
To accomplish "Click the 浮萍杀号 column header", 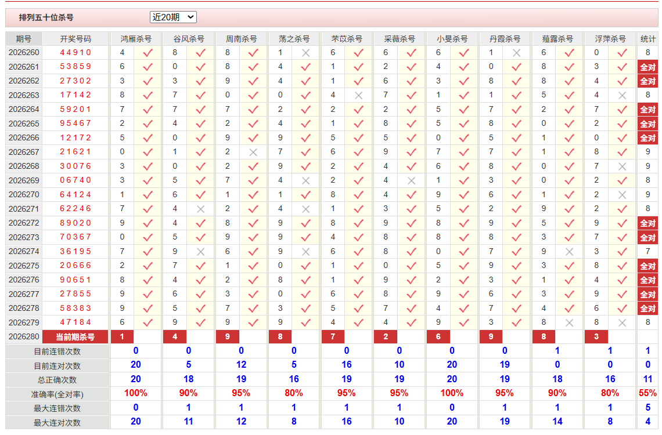I will click(x=610, y=39).
